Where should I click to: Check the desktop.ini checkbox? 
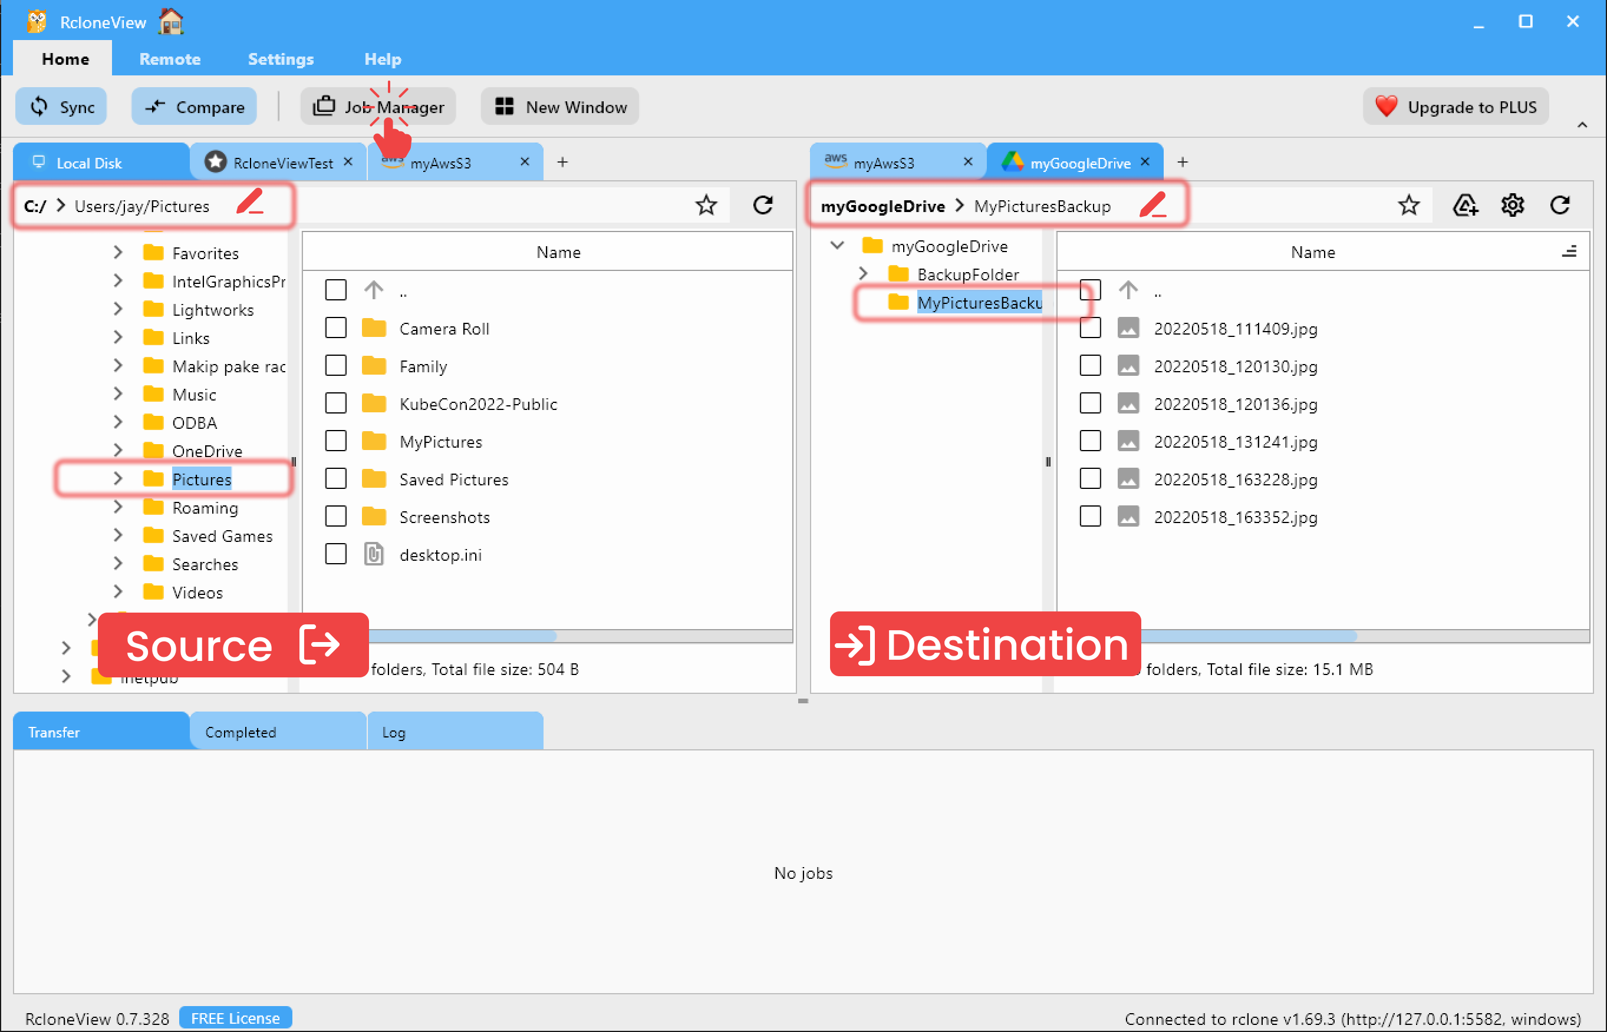tap(335, 554)
